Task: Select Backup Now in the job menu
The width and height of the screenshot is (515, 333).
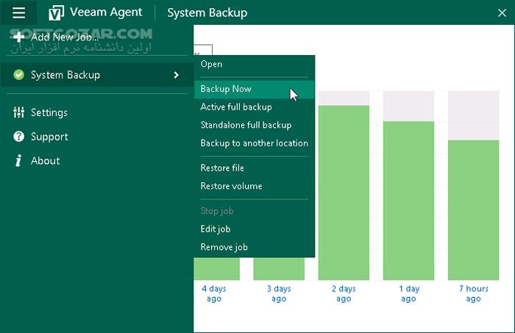Action: 255,89
